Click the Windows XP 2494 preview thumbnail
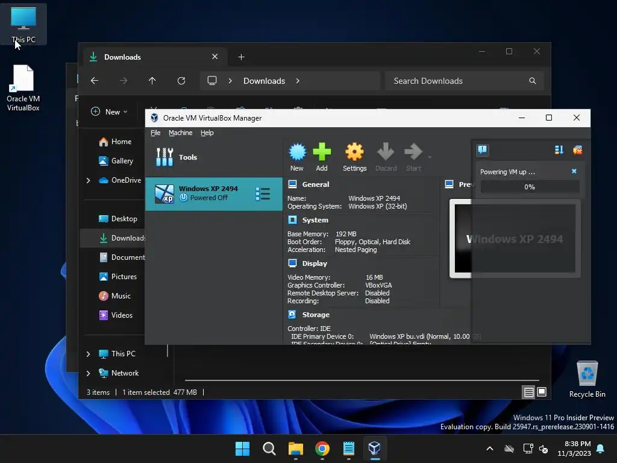The image size is (617, 463). pyautogui.click(x=515, y=239)
